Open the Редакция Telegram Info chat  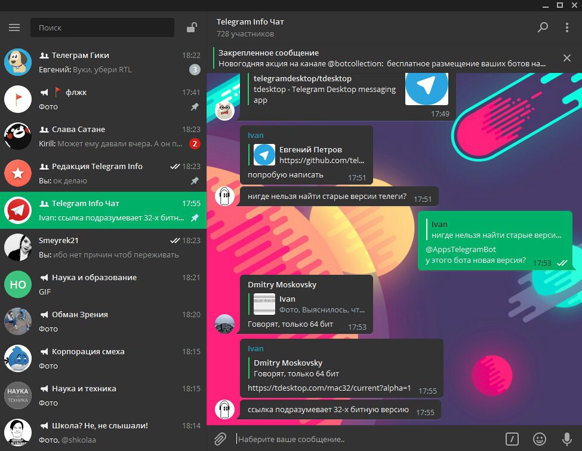coord(103,173)
